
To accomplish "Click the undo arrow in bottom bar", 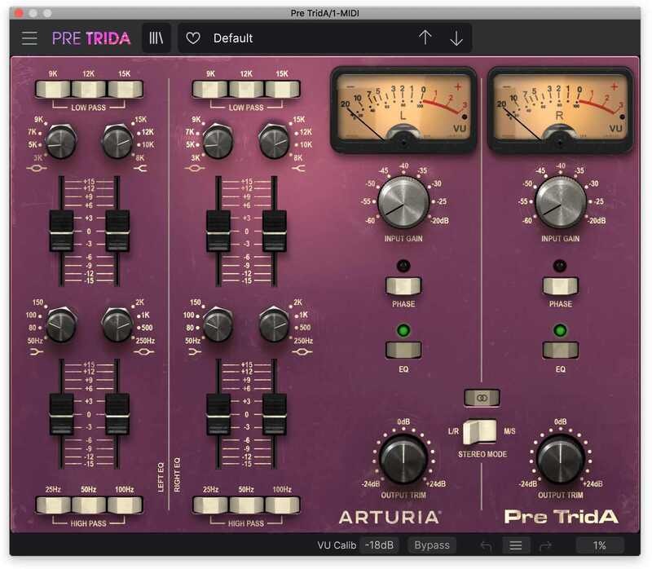I will click(x=486, y=545).
